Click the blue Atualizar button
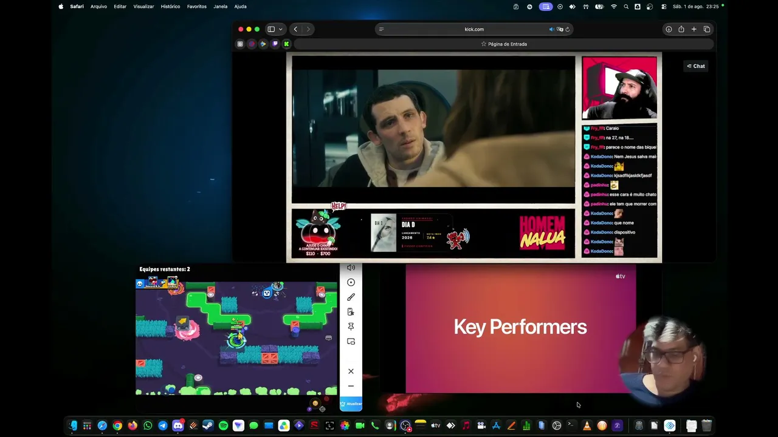This screenshot has width=778, height=437. coord(351,404)
